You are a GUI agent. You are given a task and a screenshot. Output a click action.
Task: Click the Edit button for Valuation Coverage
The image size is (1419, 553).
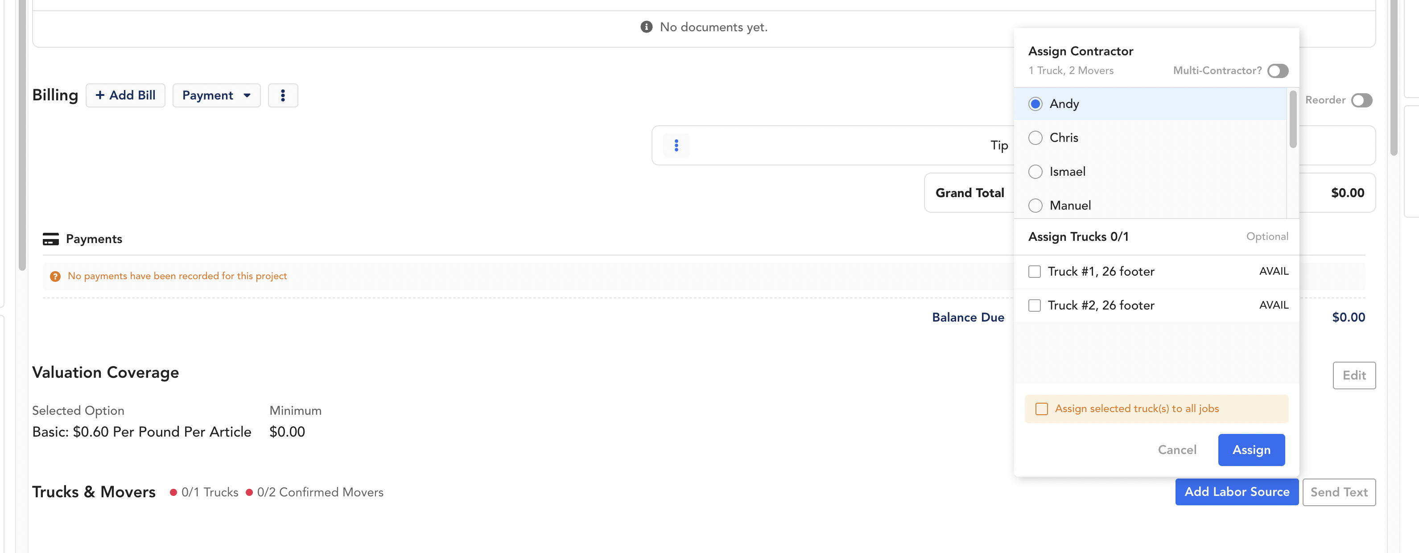[x=1355, y=376]
